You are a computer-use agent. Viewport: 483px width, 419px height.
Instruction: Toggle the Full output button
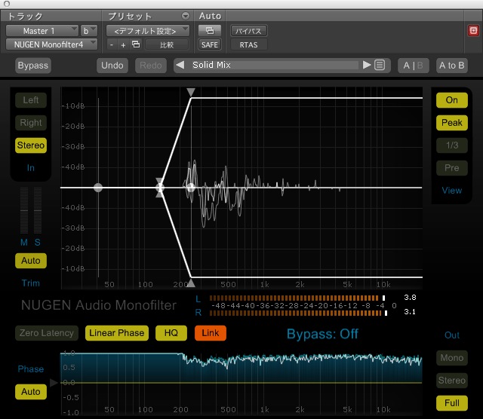tap(452, 403)
